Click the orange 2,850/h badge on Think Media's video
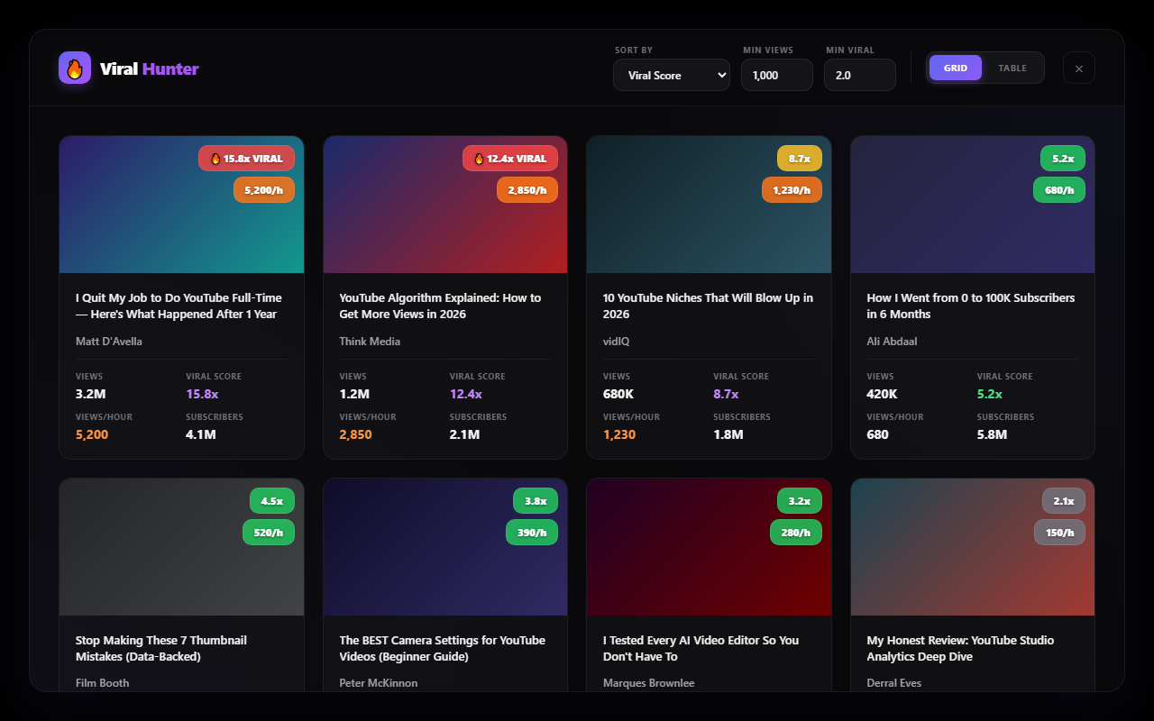Image resolution: width=1154 pixels, height=721 pixels. pos(527,190)
